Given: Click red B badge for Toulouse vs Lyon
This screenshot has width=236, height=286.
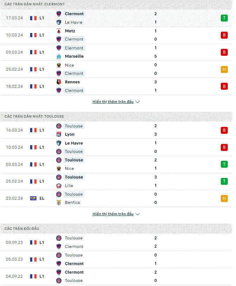Looking at the screenshot, I should point(224,130).
